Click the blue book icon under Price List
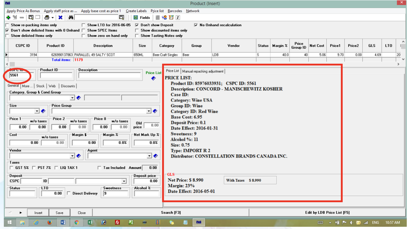 point(153,78)
